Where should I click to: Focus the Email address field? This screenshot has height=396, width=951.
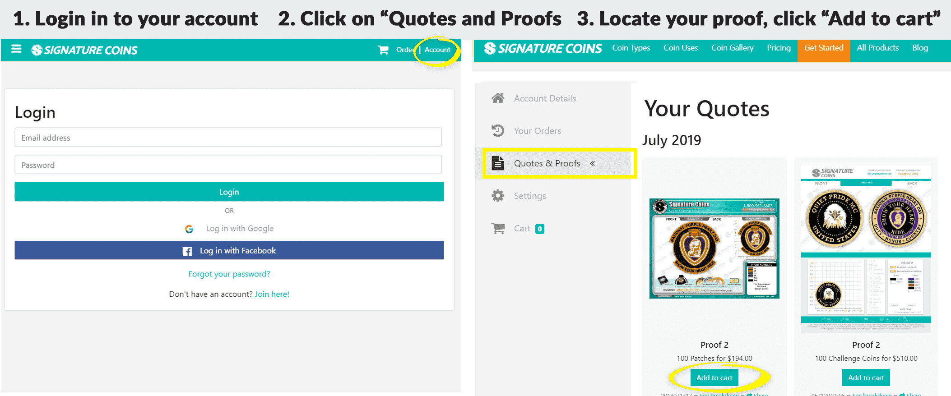(228, 138)
